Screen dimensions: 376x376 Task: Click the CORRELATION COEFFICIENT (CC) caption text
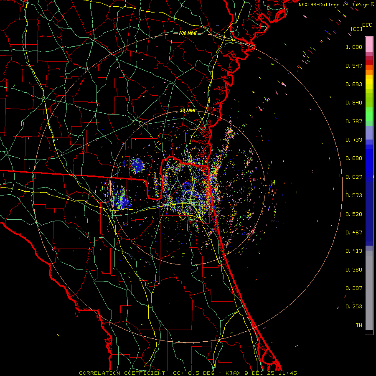[132, 373]
